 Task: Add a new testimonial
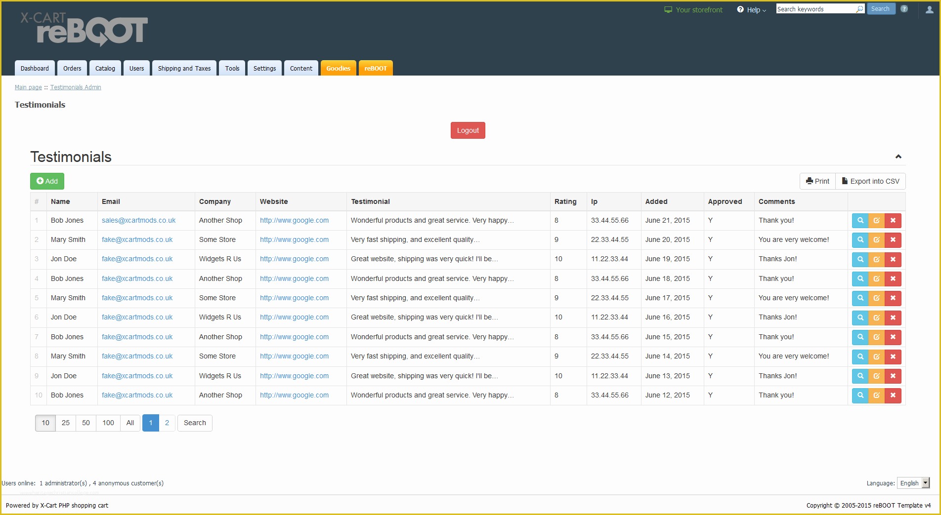pyautogui.click(x=47, y=181)
